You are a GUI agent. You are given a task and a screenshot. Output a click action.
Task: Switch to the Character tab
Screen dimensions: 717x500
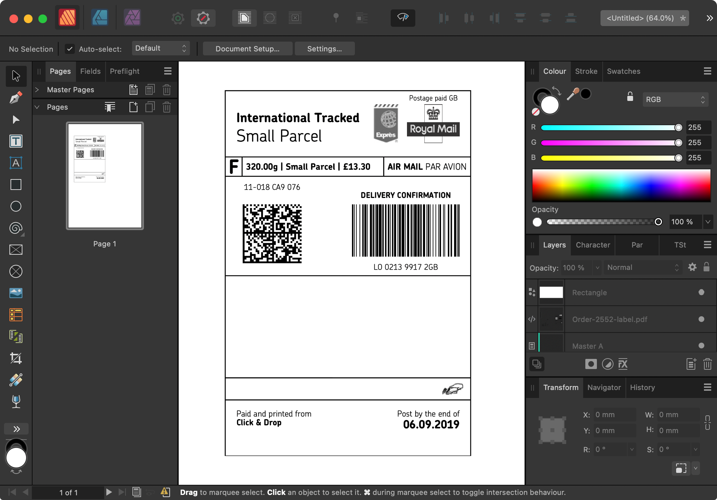coord(593,245)
